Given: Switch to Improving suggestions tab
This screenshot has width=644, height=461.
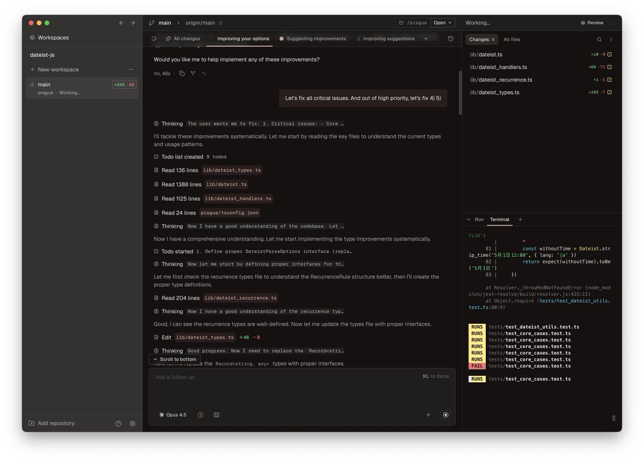Looking at the screenshot, I should [x=385, y=39].
